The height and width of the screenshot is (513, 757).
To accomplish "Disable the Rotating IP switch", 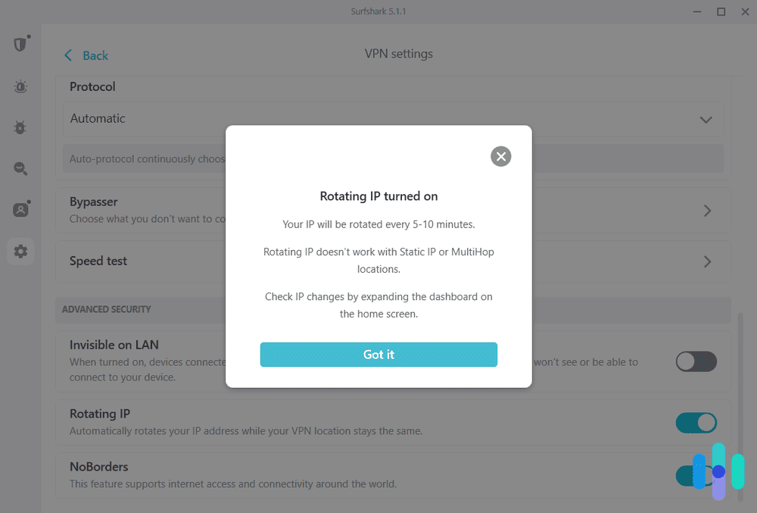I will (696, 423).
